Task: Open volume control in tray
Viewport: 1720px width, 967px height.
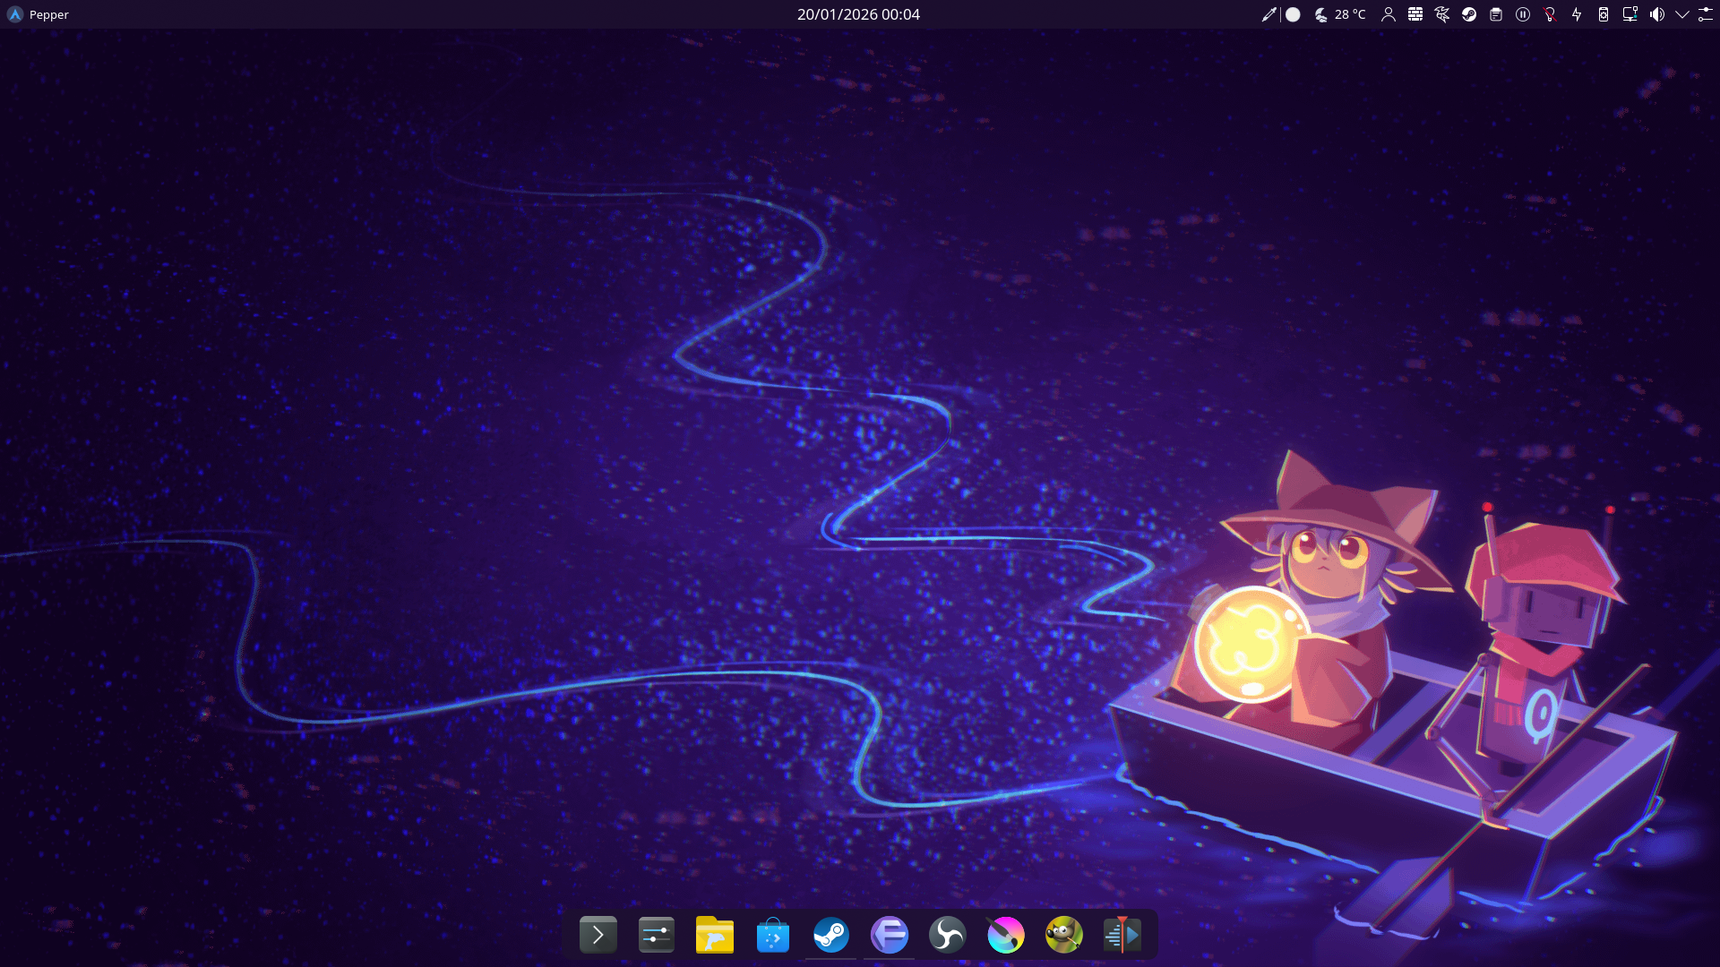Action: pyautogui.click(x=1657, y=14)
